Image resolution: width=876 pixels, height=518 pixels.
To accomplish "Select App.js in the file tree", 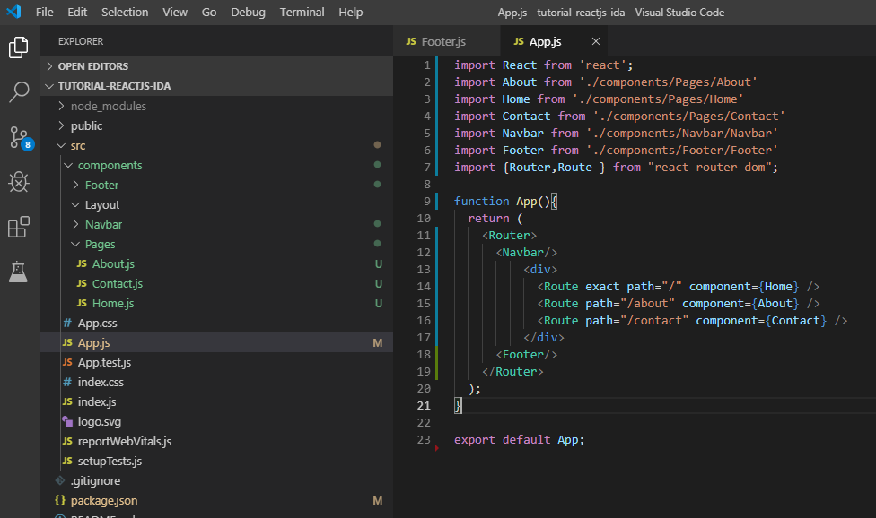I will pos(217,342).
